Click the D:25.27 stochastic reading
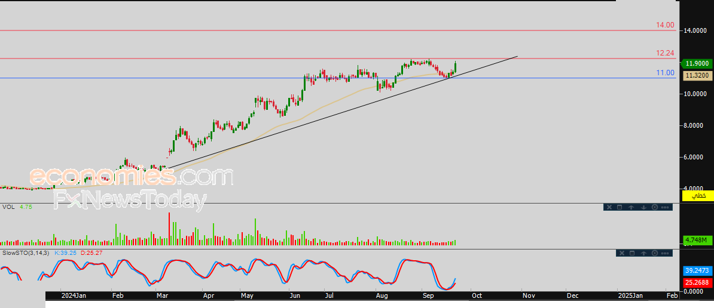The image size is (714, 308). (x=92, y=252)
